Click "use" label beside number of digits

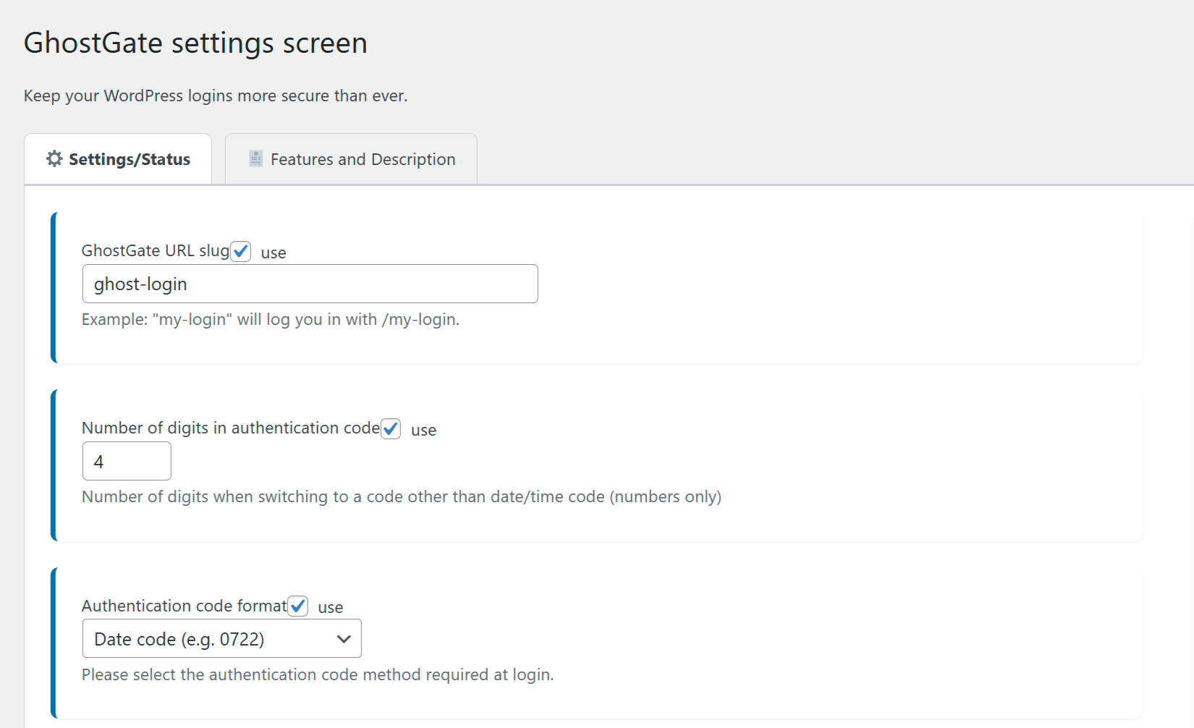[423, 430]
